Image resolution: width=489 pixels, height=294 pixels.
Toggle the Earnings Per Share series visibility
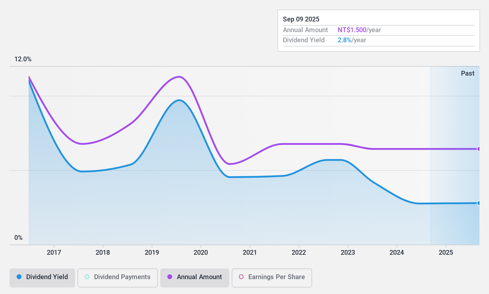click(271, 277)
